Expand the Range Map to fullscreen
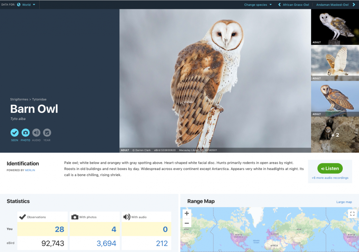The width and height of the screenshot is (359, 252). point(352,214)
